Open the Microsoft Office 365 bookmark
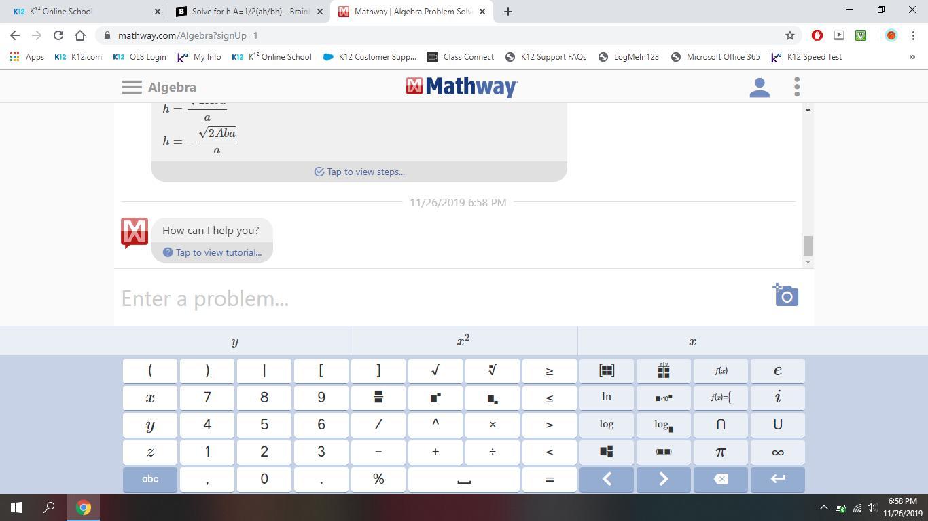 click(x=715, y=57)
